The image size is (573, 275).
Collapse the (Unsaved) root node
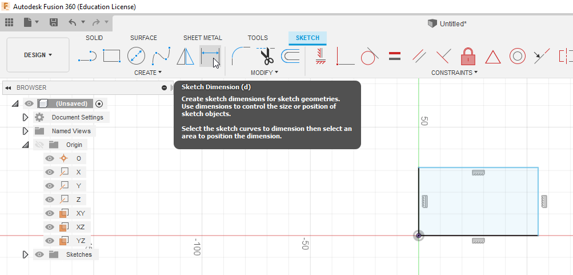(x=15, y=104)
